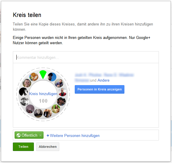Click the globe icon in Öffentlich chip
The image size is (172, 163).
18,135
